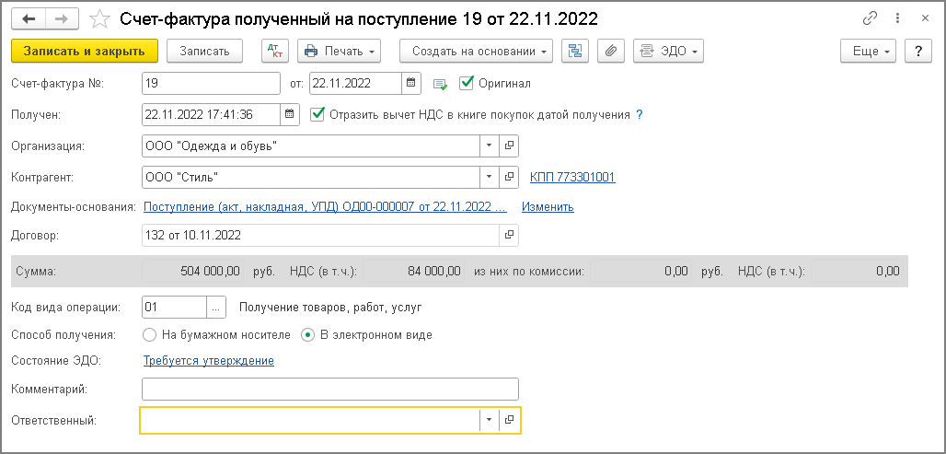
Task: Toggle the Оригинал checkbox
Action: (x=466, y=84)
